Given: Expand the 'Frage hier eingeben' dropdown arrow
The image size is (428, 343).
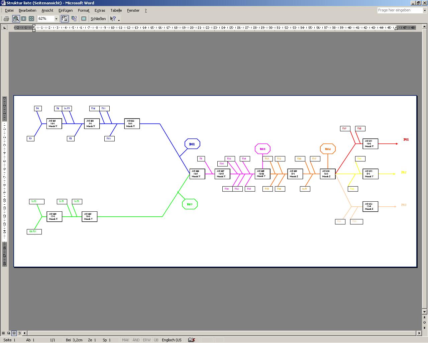Looking at the screenshot, I should [x=425, y=10].
